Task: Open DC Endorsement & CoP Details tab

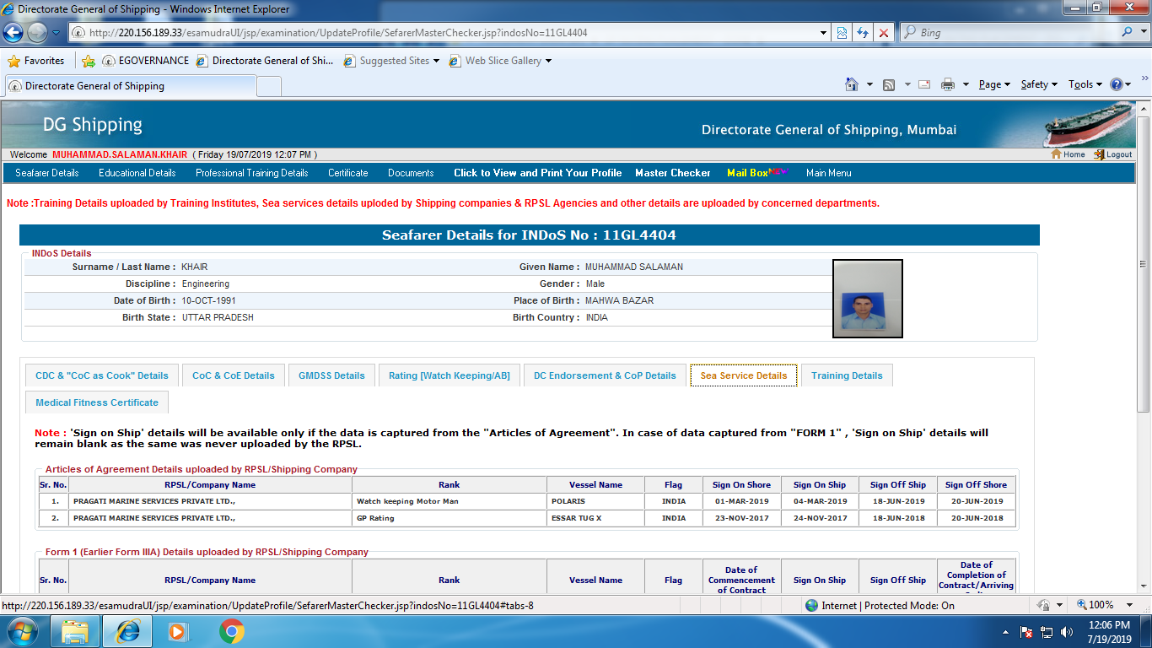Action: pyautogui.click(x=605, y=375)
